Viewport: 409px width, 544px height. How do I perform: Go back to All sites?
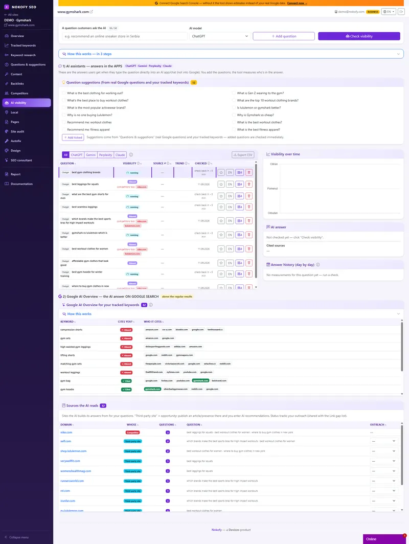(11, 14)
